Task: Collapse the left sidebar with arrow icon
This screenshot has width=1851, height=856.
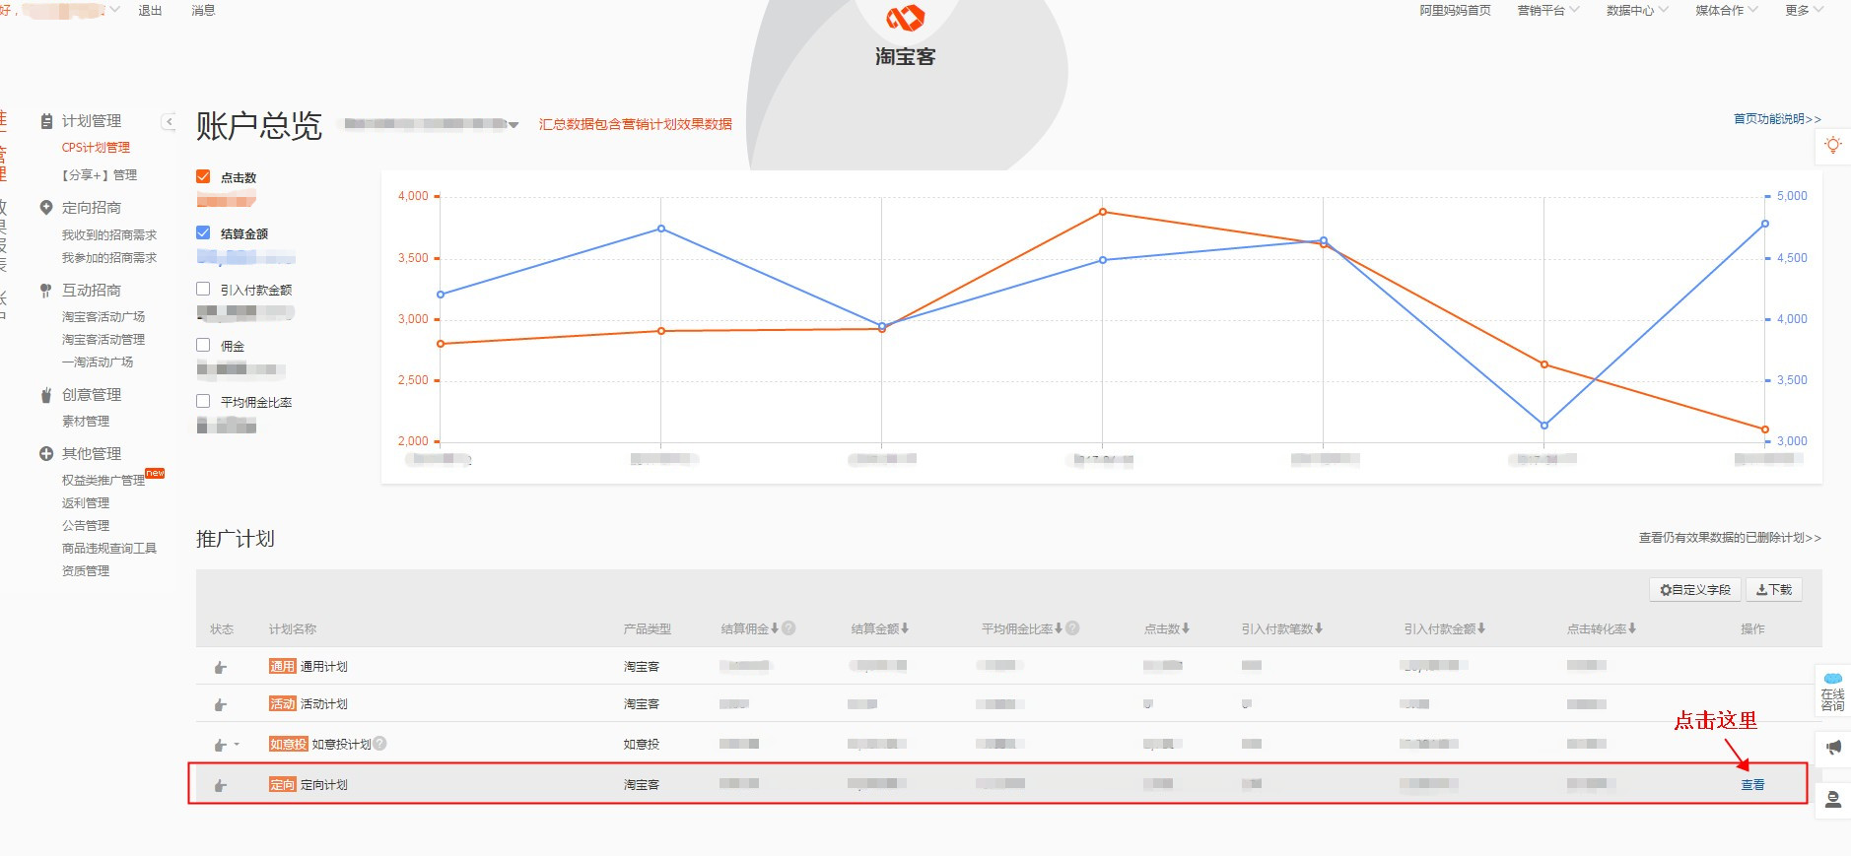Action: 169,121
